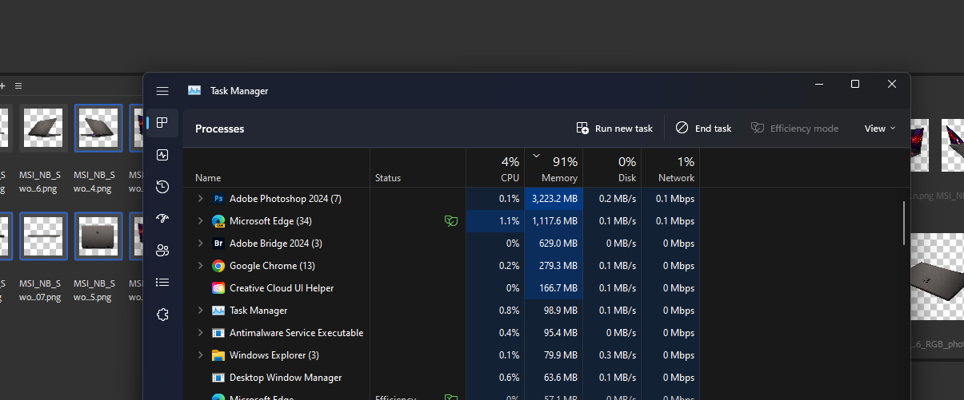Screen dimensions: 964x400
Task: Open the Details page icon
Action: click(162, 283)
